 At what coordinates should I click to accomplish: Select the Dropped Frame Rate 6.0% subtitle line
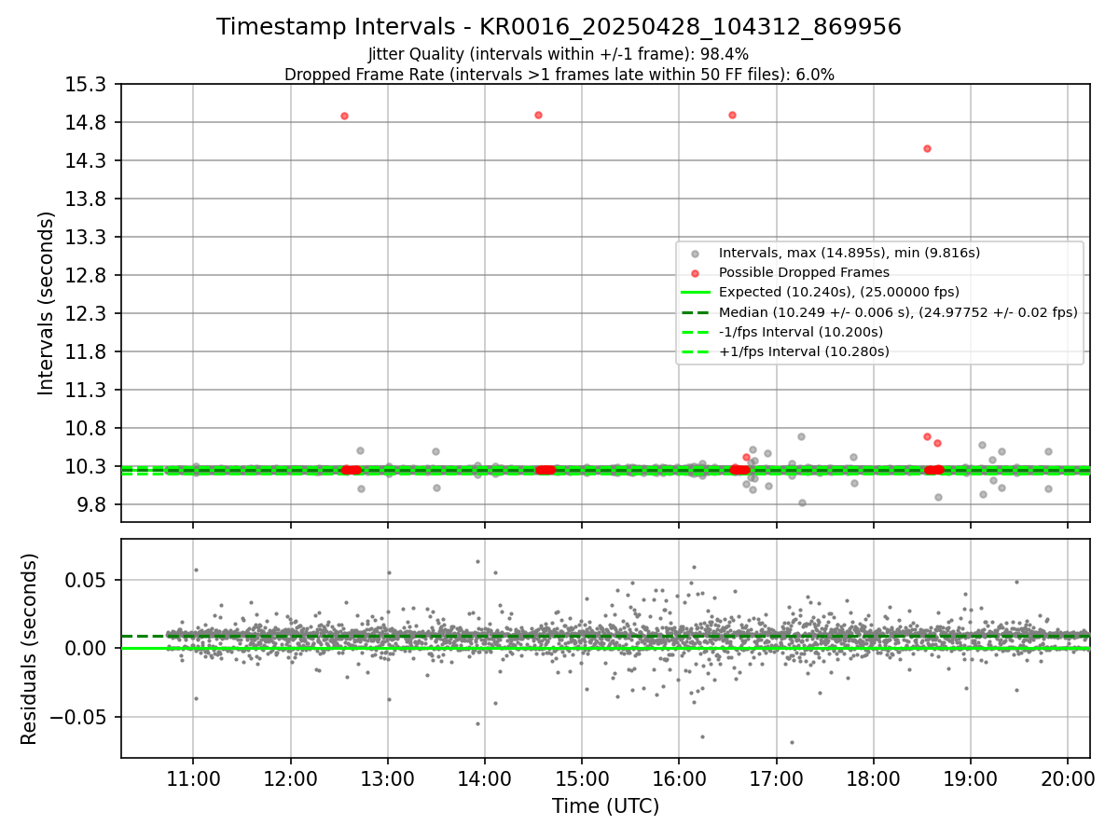pos(559,75)
